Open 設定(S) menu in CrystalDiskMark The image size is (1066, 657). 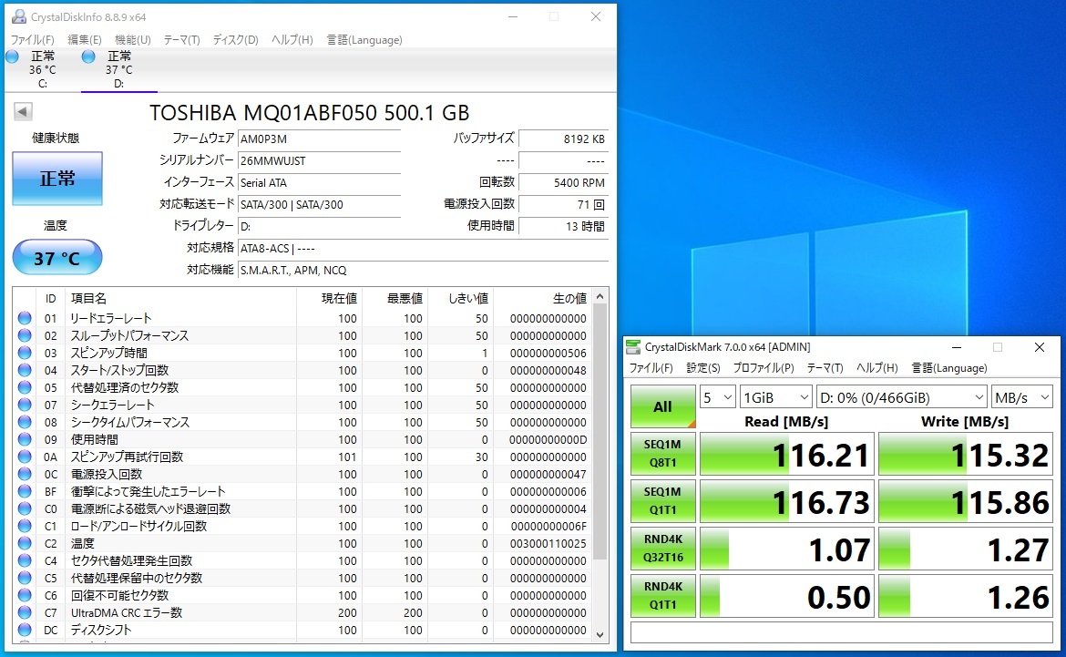coord(703,368)
